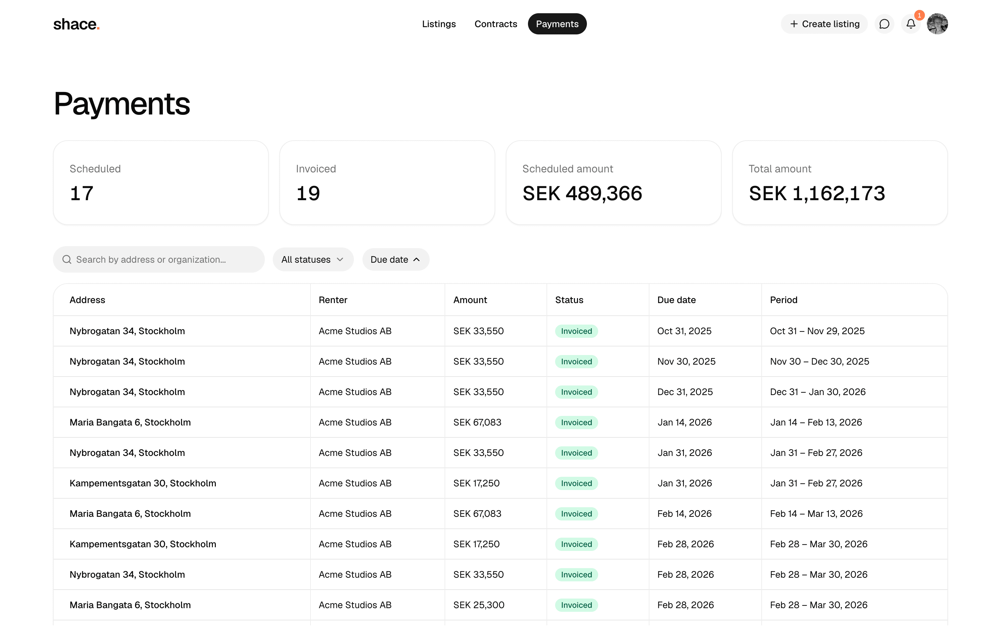Image resolution: width=1001 pixels, height=628 pixels.
Task: Click the SEK 67,083 amount due Jan 14
Action: [477, 423]
